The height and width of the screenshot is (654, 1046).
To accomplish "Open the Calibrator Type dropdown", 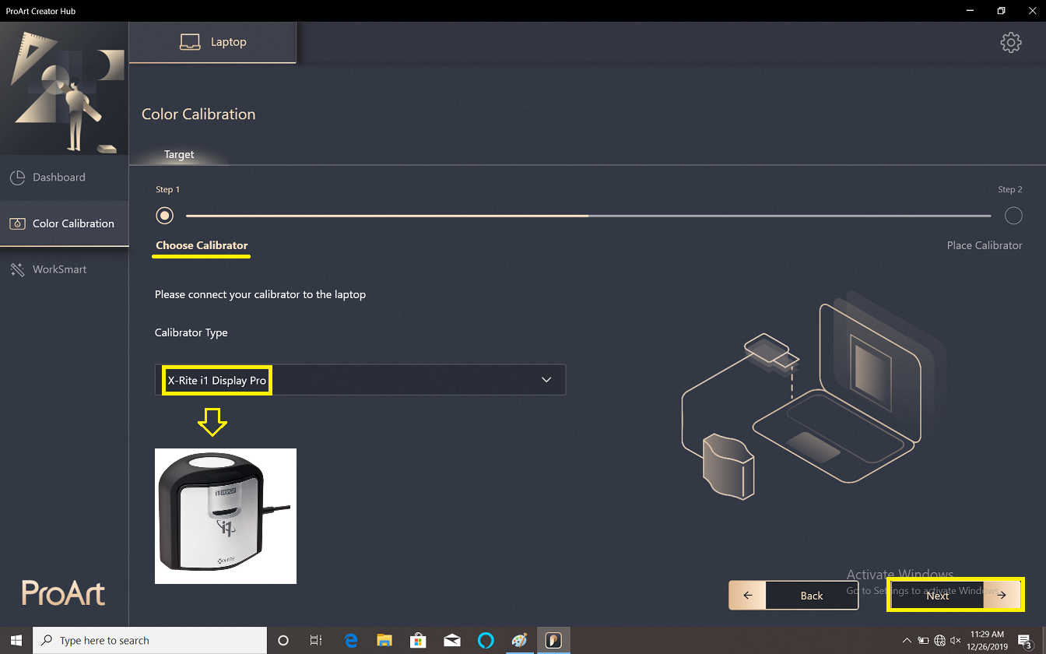I will (360, 380).
